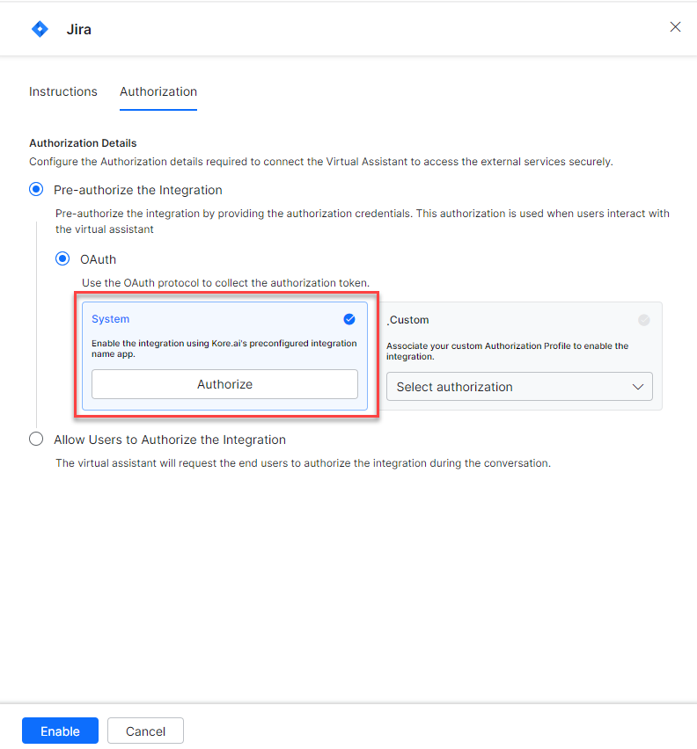The height and width of the screenshot is (749, 697).
Task: Select the Pre-authorize the Integration radio button
Action: pyautogui.click(x=36, y=190)
